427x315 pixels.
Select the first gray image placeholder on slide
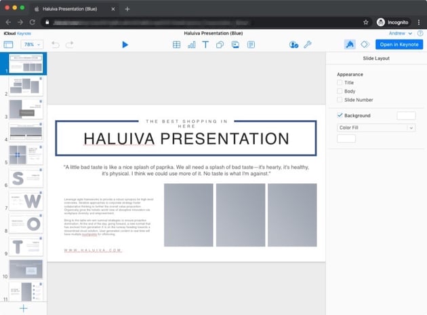coord(188,215)
